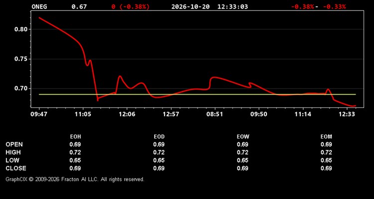
Task: Click the ONEG ticker symbol
Action: tap(39, 6)
